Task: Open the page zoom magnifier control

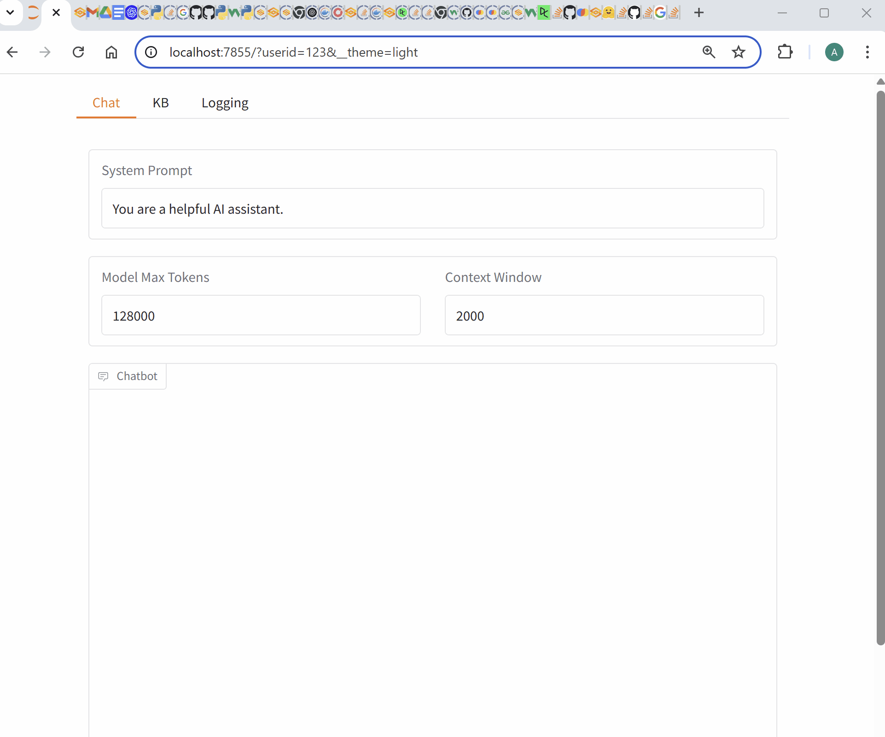Action: click(709, 52)
